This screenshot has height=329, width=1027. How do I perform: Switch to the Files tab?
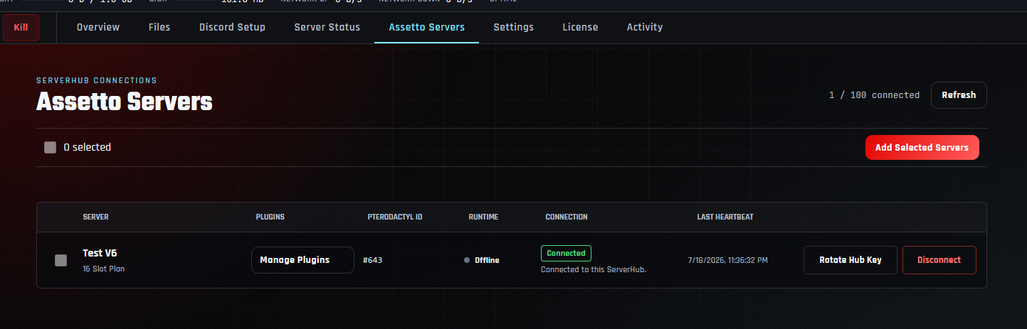pyautogui.click(x=159, y=28)
